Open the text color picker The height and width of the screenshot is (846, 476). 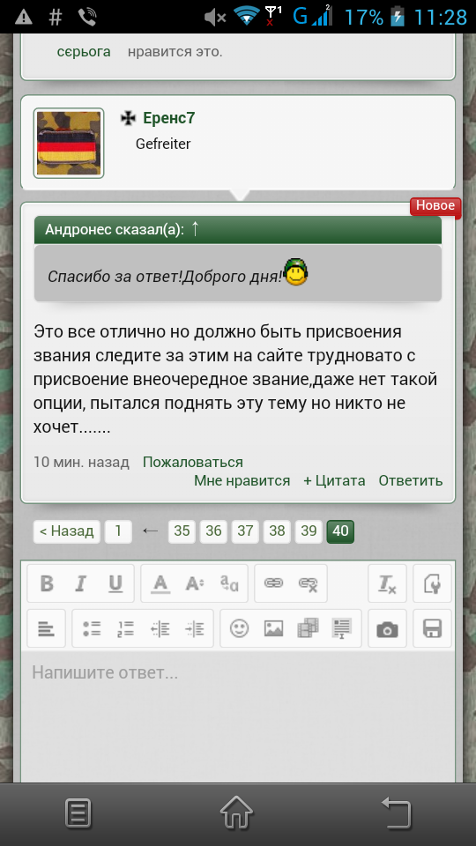[160, 583]
